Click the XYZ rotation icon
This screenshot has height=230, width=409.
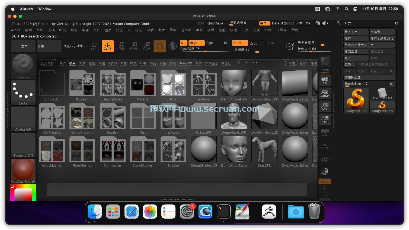(325, 181)
